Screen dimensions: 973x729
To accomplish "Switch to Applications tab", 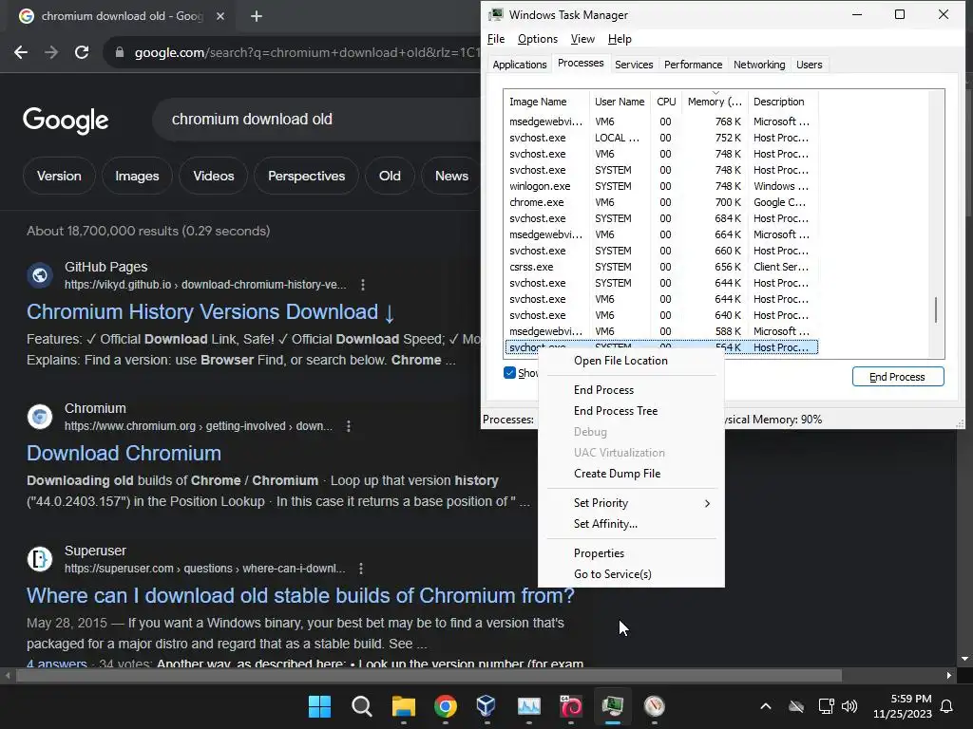I will [520, 65].
